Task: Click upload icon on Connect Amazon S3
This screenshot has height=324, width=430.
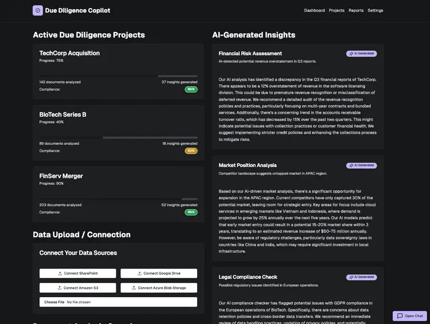Action: point(60,288)
